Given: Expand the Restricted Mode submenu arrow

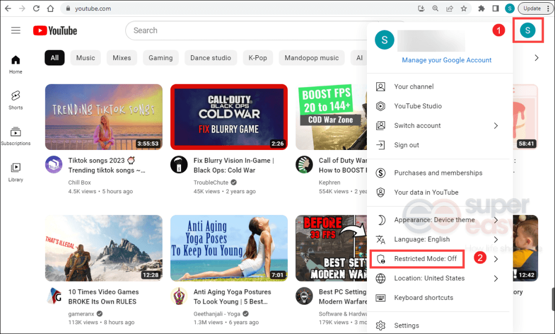Looking at the screenshot, I should 495,259.
